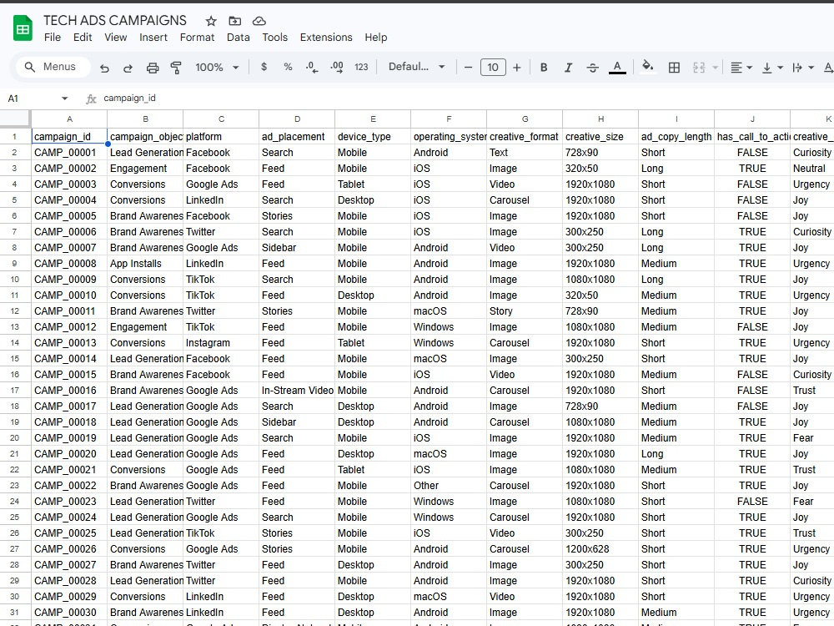Format as currency with dollar icon

(x=264, y=67)
